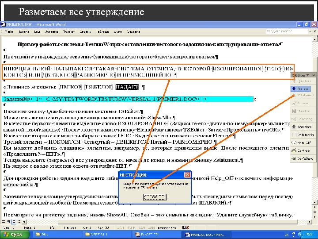Click the 'Введите вопрос' help search field
The image size is (318, 239).
coord(287,31)
